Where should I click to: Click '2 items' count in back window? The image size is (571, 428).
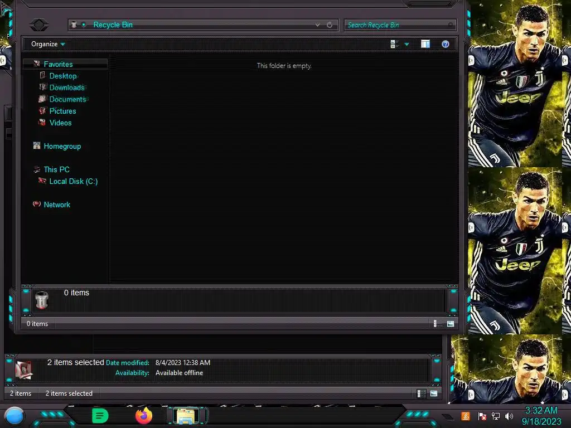pos(21,393)
